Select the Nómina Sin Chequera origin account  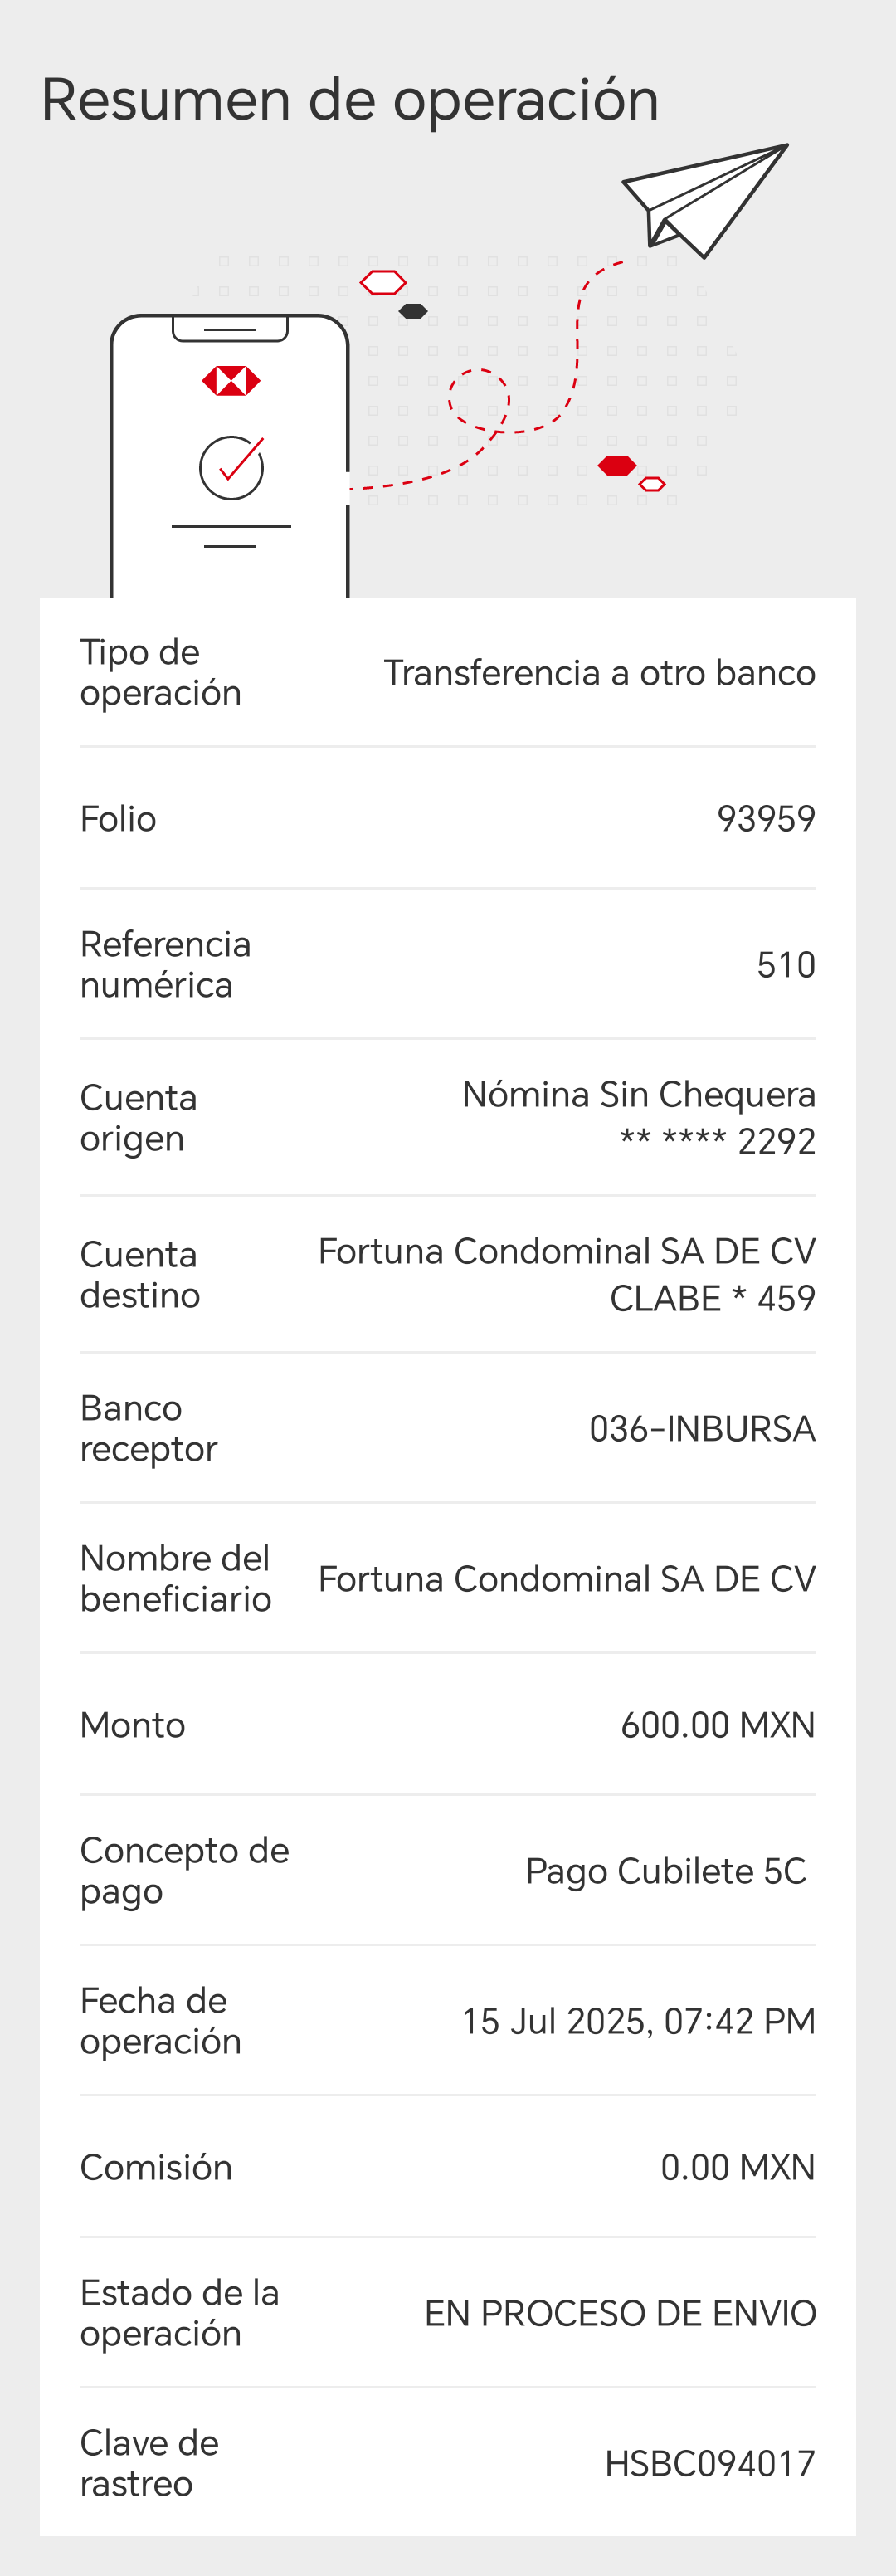[x=638, y=1095]
